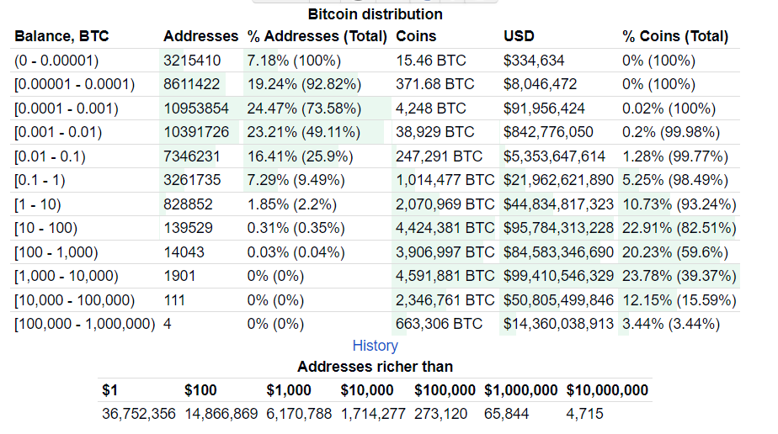The image size is (778, 434).
Task: Click the $1,000,000 threshold header
Action: pyautogui.click(x=520, y=390)
